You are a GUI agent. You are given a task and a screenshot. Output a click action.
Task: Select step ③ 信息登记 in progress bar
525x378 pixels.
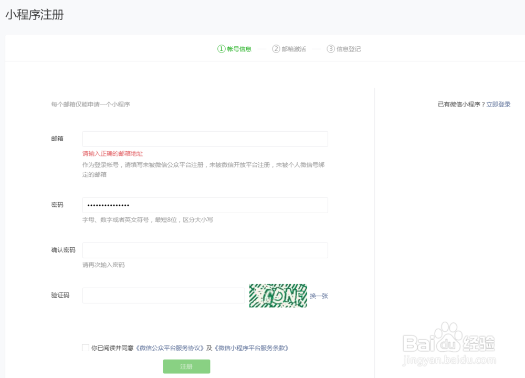(x=343, y=48)
